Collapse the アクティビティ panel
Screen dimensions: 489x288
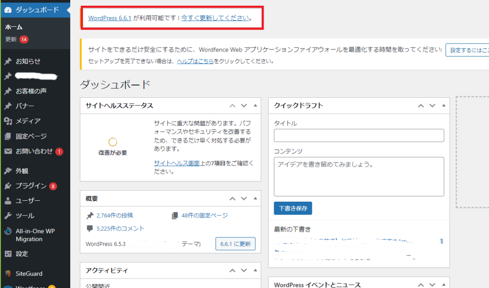255,270
